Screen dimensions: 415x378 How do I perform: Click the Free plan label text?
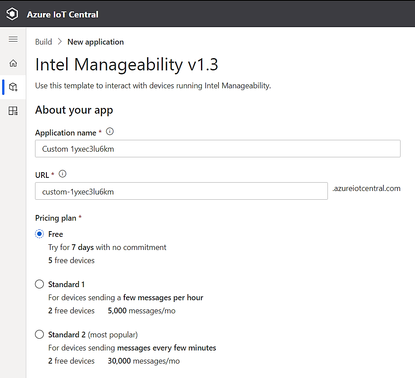(x=56, y=234)
